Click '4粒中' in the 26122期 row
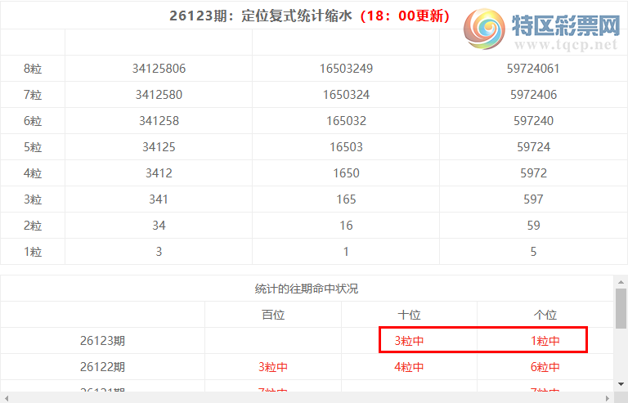The image size is (628, 403). point(409,367)
